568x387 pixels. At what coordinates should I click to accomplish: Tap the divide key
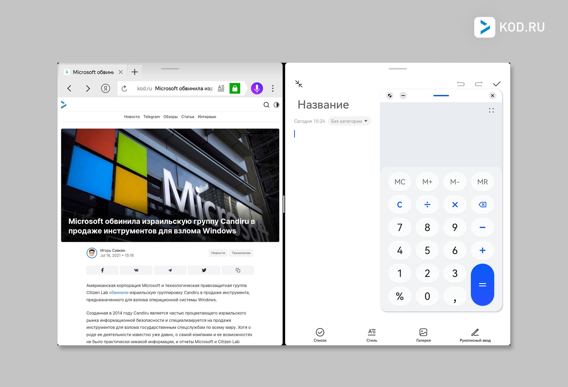(x=427, y=204)
